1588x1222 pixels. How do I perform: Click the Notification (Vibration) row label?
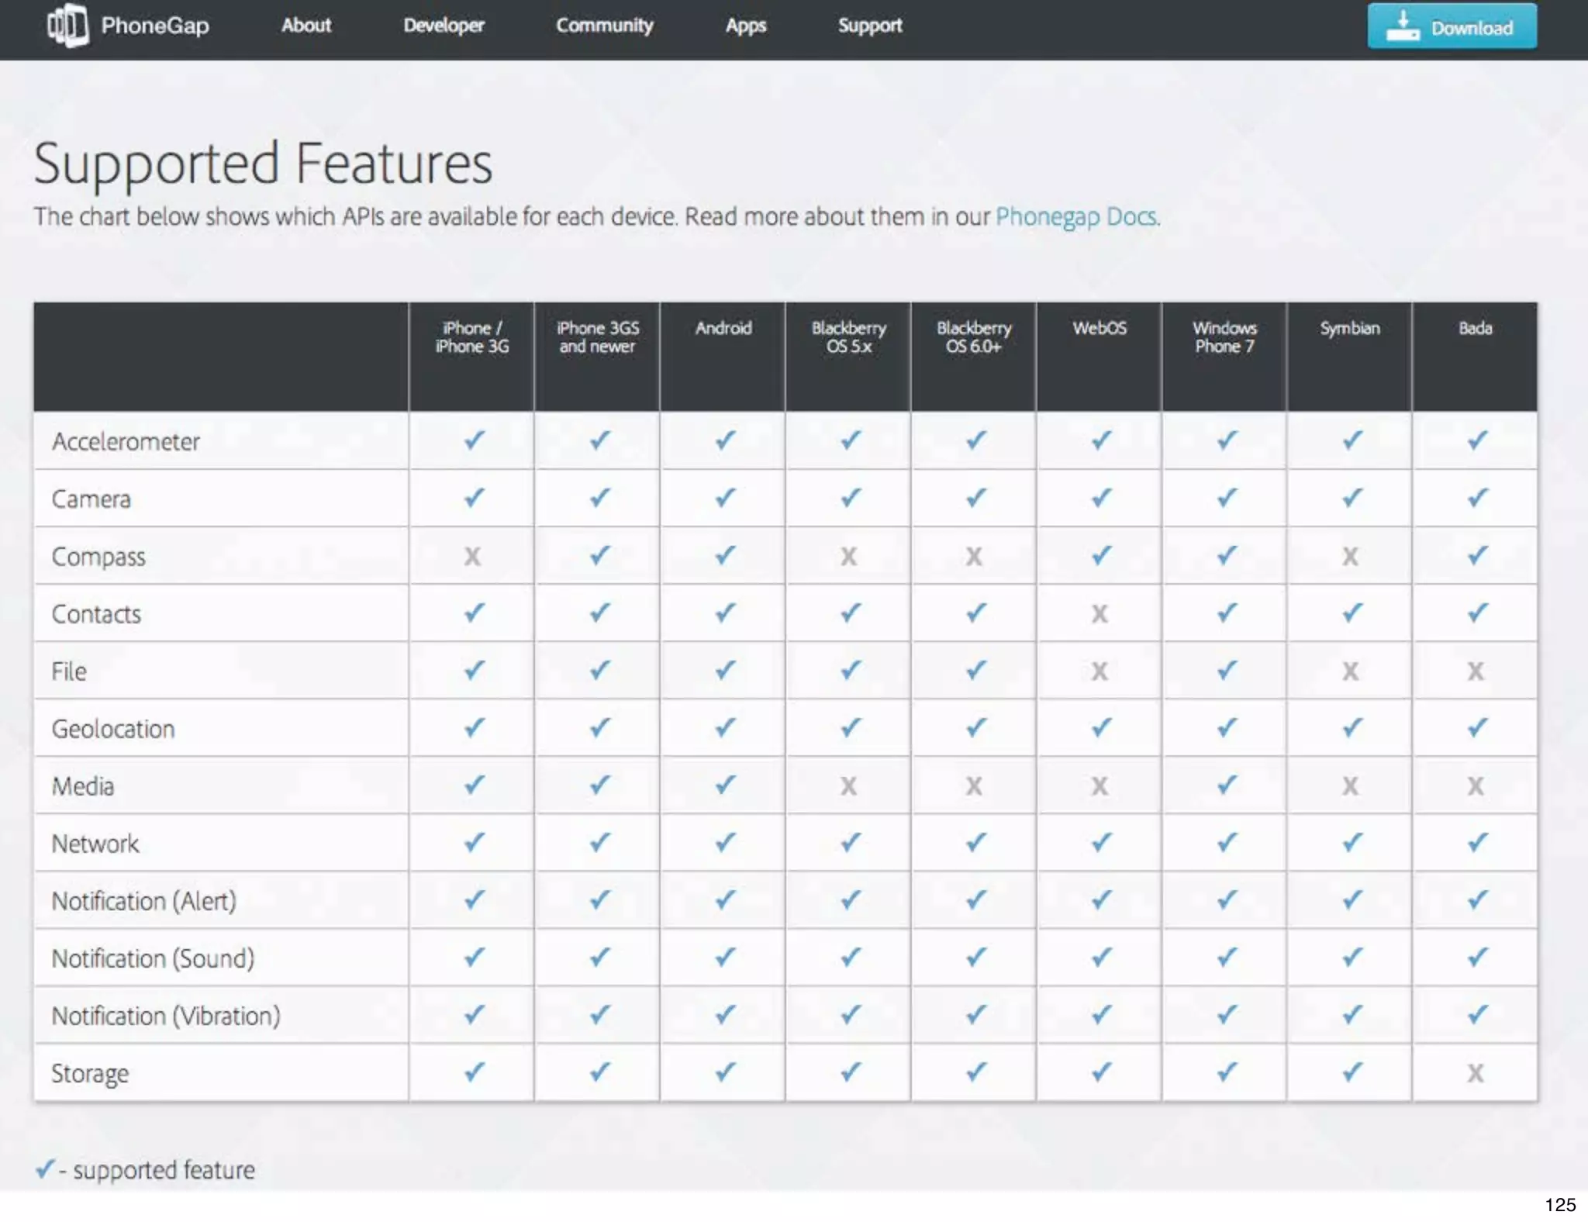(x=166, y=1016)
